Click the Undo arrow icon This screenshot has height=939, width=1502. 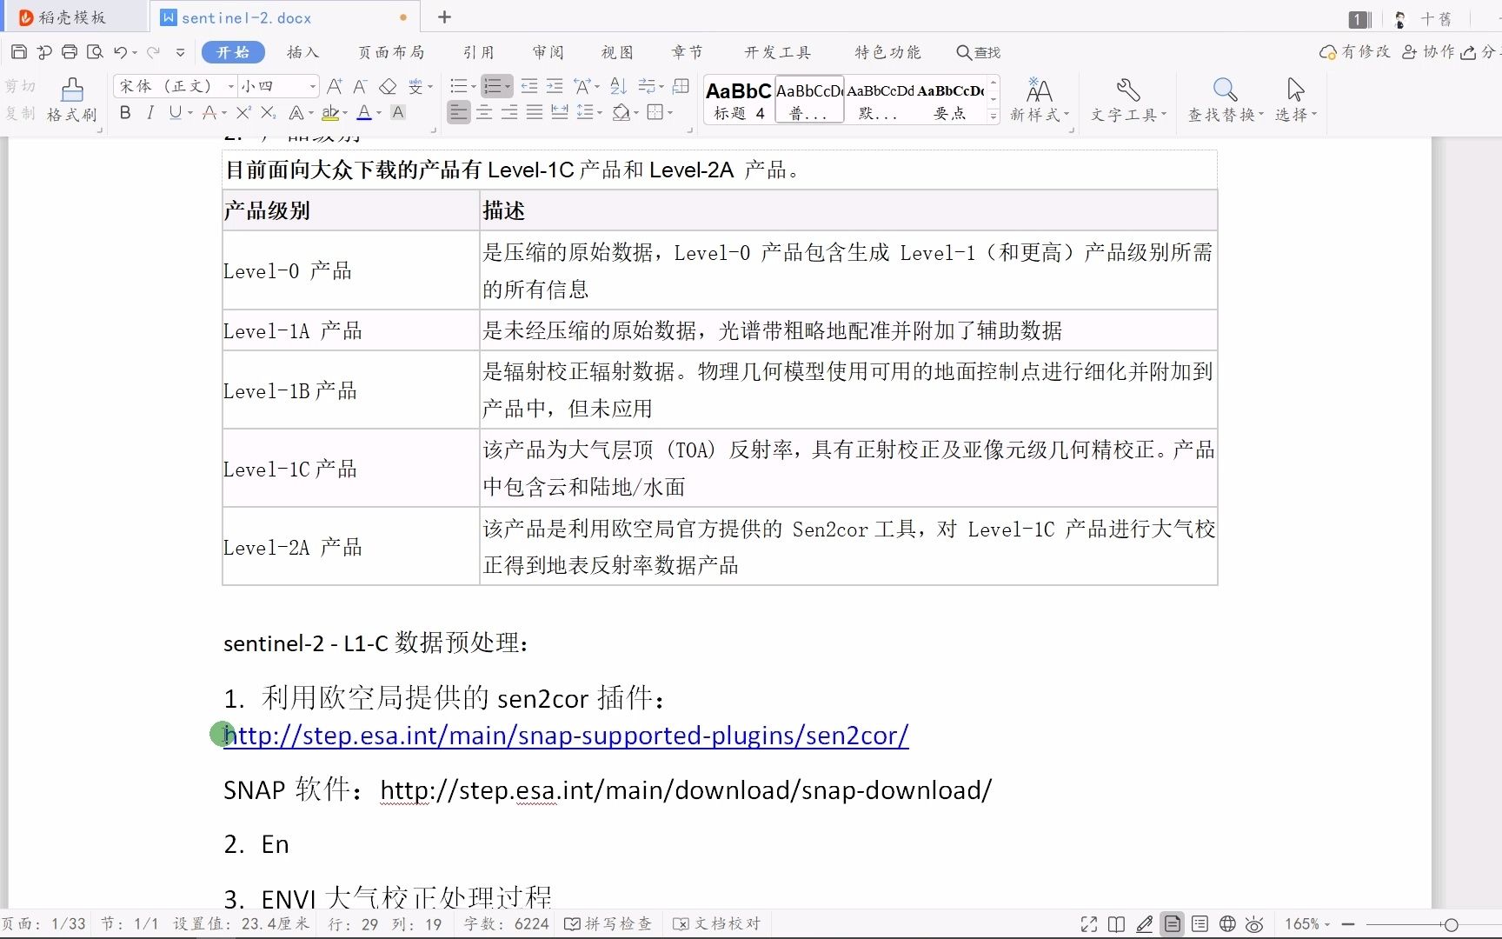click(120, 52)
